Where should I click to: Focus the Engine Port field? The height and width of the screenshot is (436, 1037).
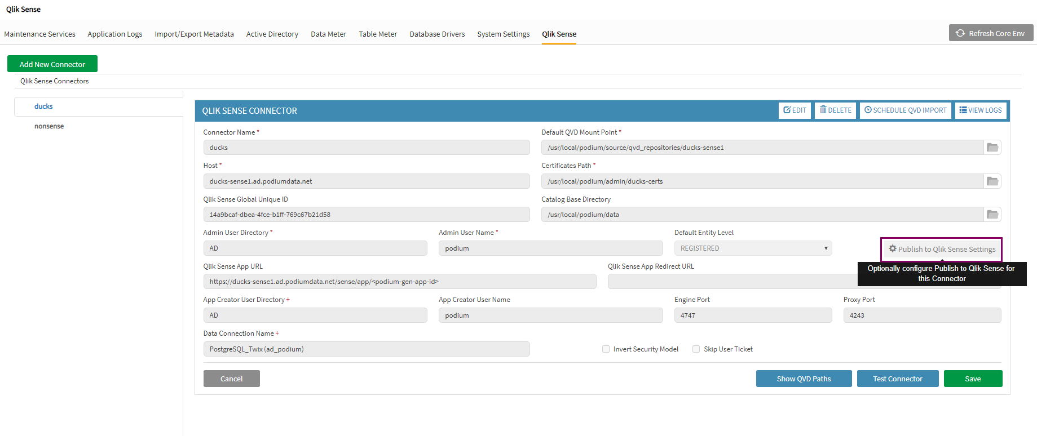[x=753, y=315]
